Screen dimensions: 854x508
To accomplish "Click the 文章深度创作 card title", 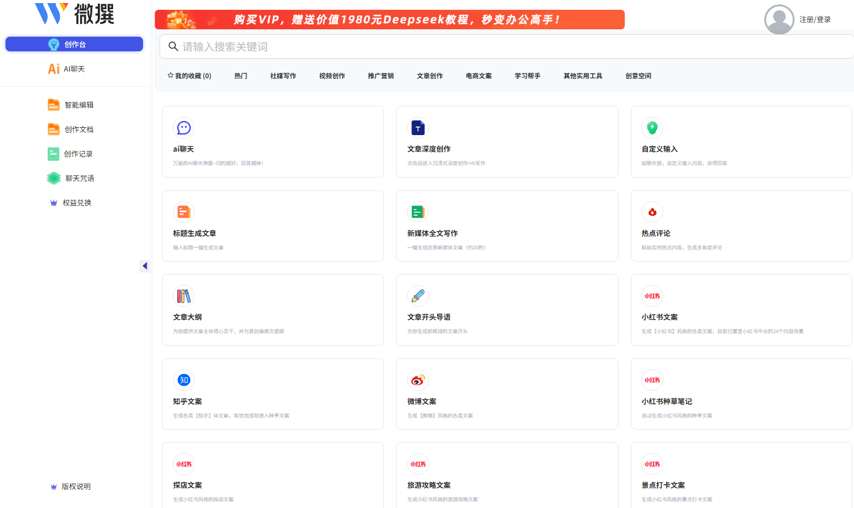I will 429,149.
